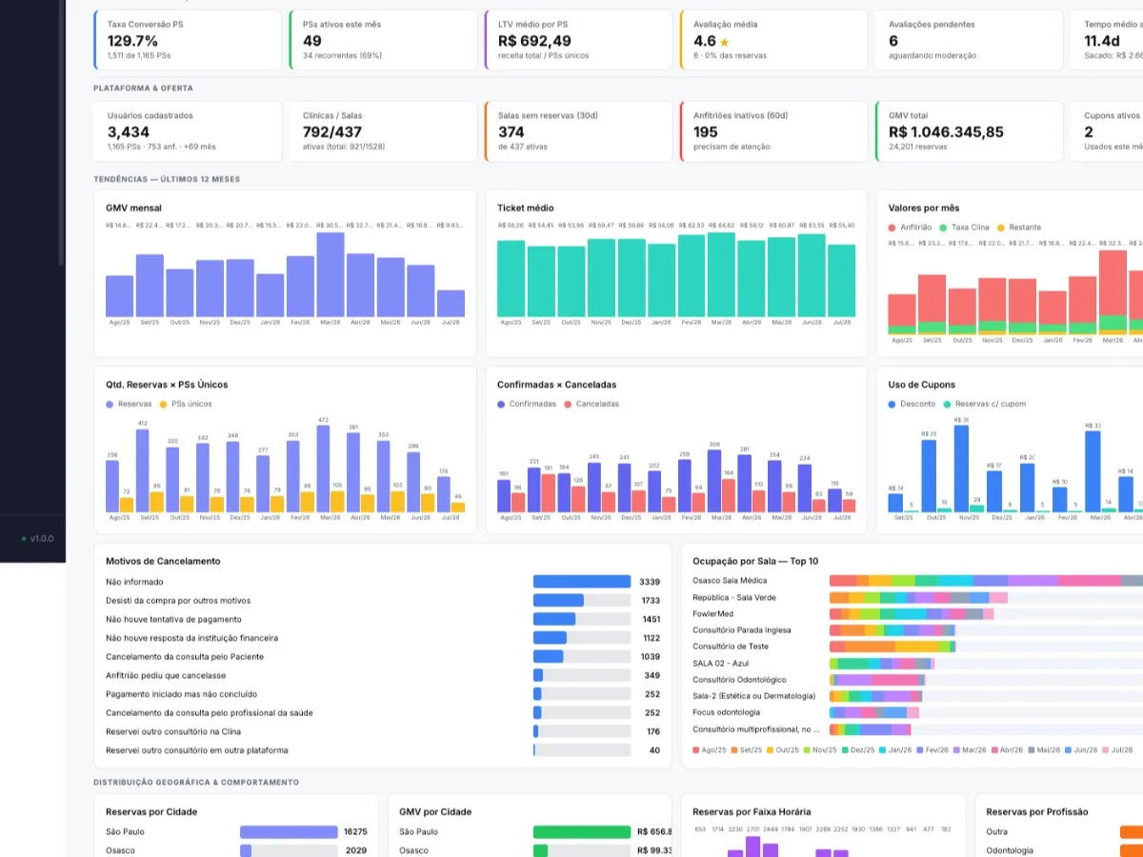This screenshot has height=857, width=1143.
Task: Open the Clínicas / Salas card
Action: coord(384,131)
